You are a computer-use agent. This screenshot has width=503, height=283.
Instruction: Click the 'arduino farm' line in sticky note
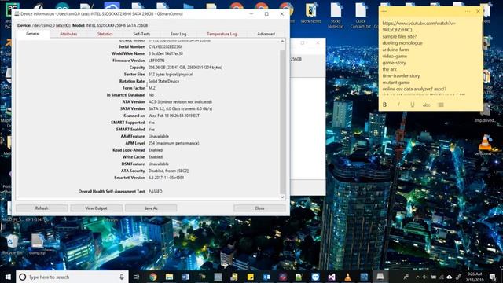pyautogui.click(x=395, y=50)
